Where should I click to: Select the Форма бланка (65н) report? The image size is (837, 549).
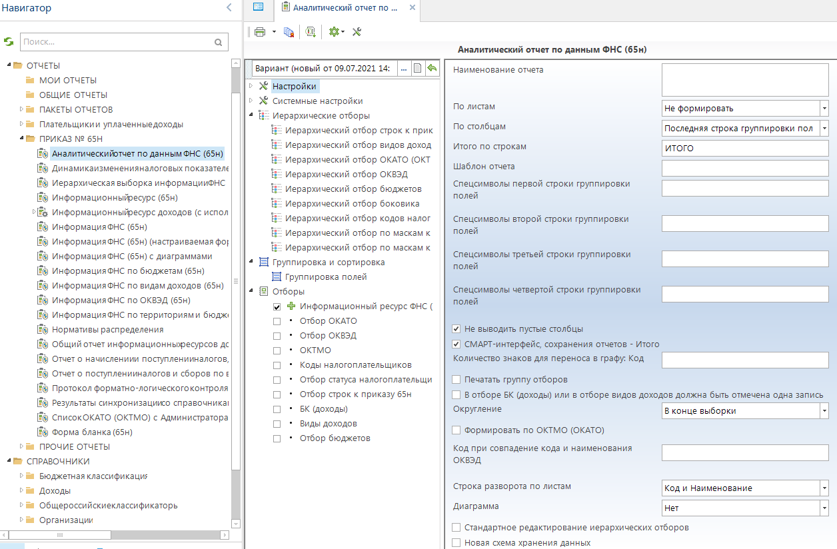point(92,432)
